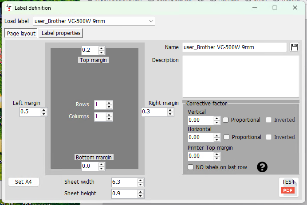Focus the Right margin value field
The image size is (307, 205).
point(154,112)
